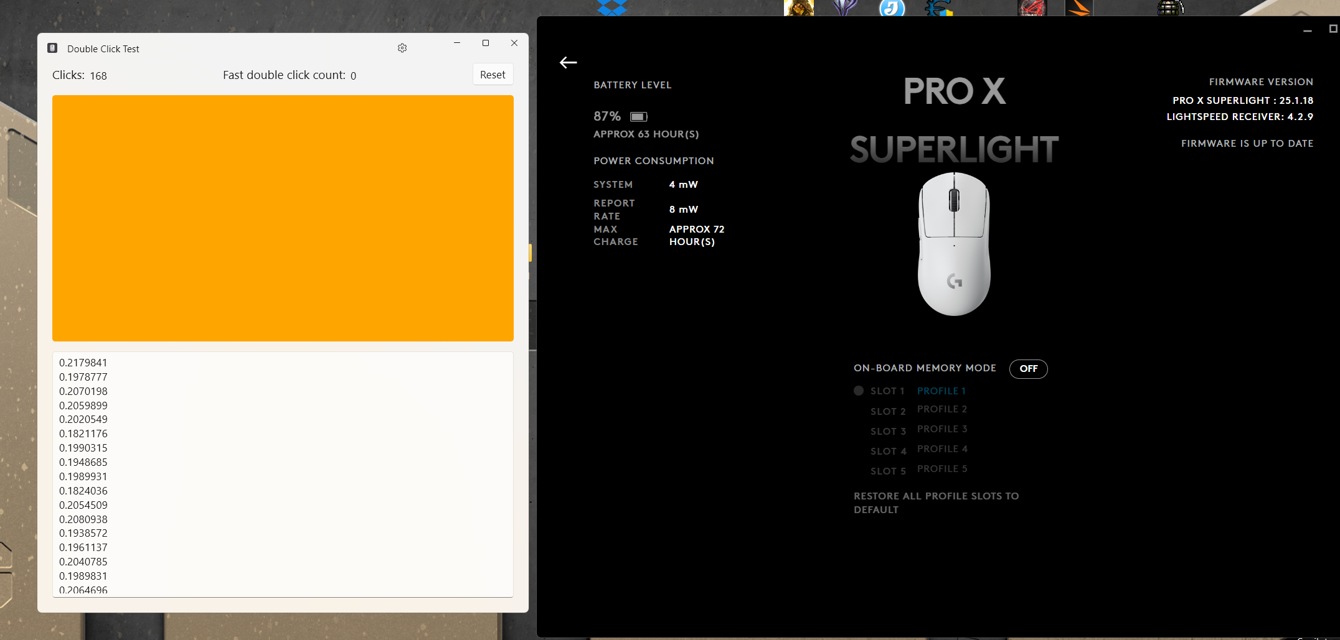
Task: Click the SLOT 4 label
Action: (888, 452)
